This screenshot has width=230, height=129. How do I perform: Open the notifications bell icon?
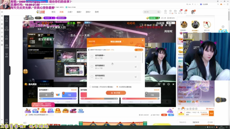coord(185,11)
